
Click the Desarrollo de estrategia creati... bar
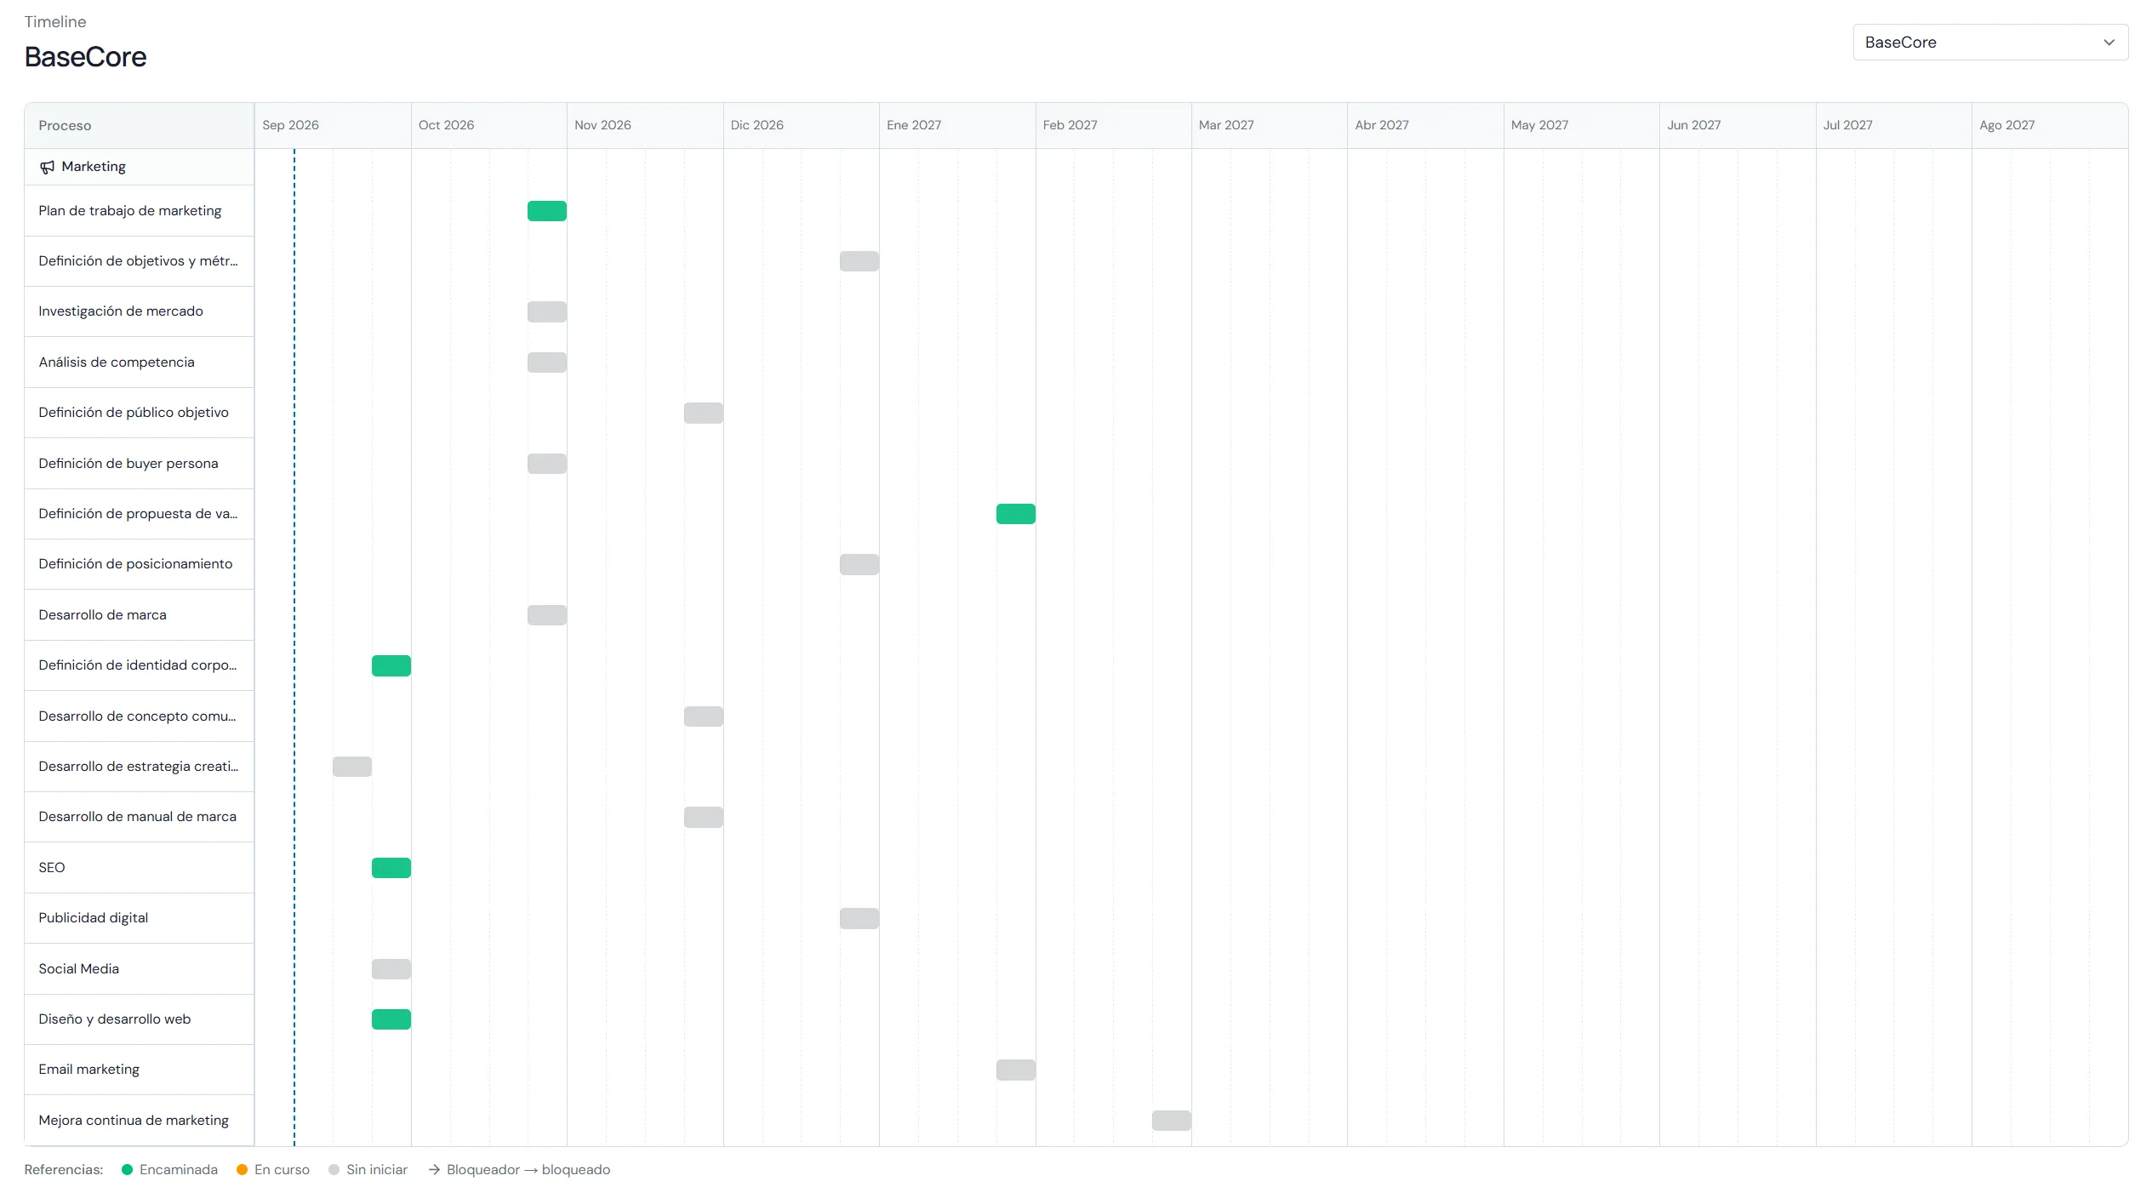click(352, 767)
